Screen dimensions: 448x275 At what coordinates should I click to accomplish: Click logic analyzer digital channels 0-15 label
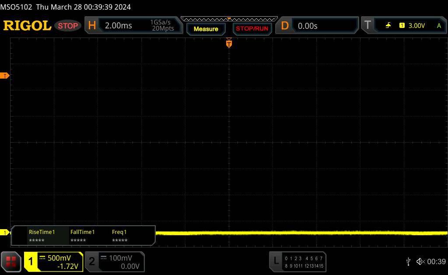point(304,262)
